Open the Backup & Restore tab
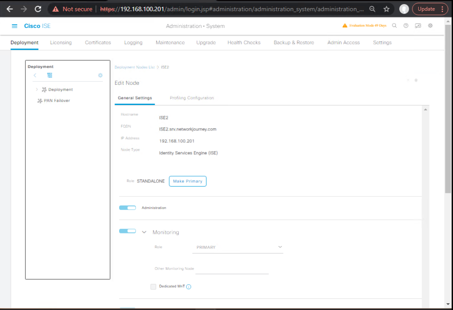Image resolution: width=453 pixels, height=310 pixels. 294,42
